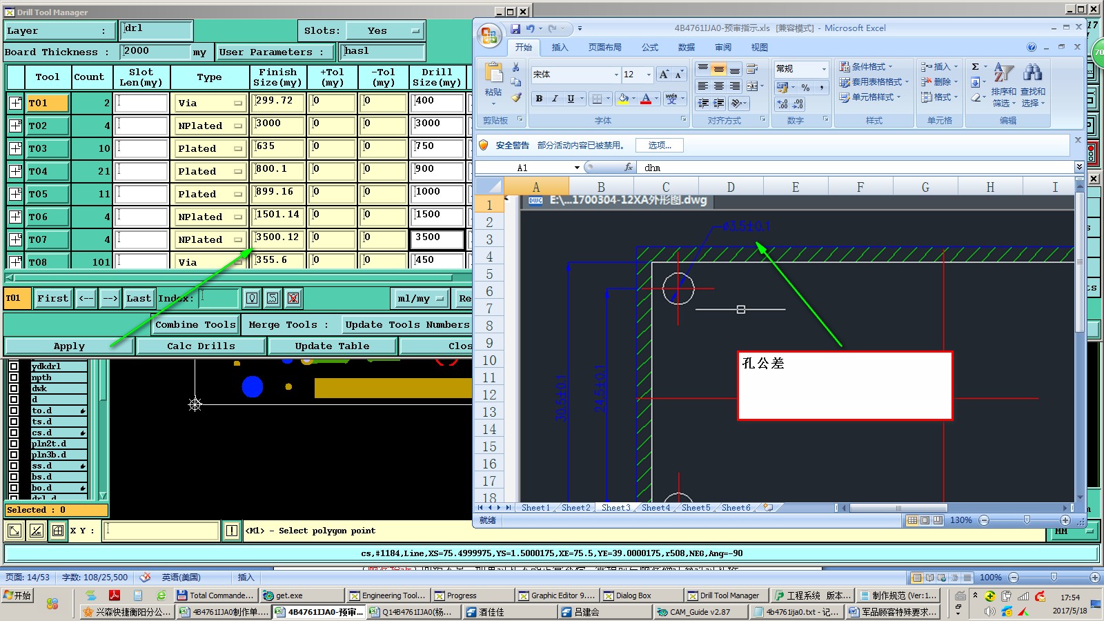Viewport: 1104px width, 621px height.
Task: Click the red X icon beside Index field
Action: [293, 298]
